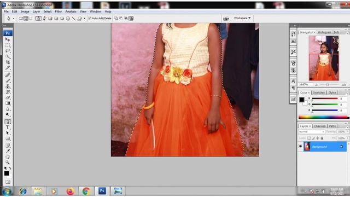Open the Image menu
This screenshot has width=350, height=197.
[x=25, y=11]
